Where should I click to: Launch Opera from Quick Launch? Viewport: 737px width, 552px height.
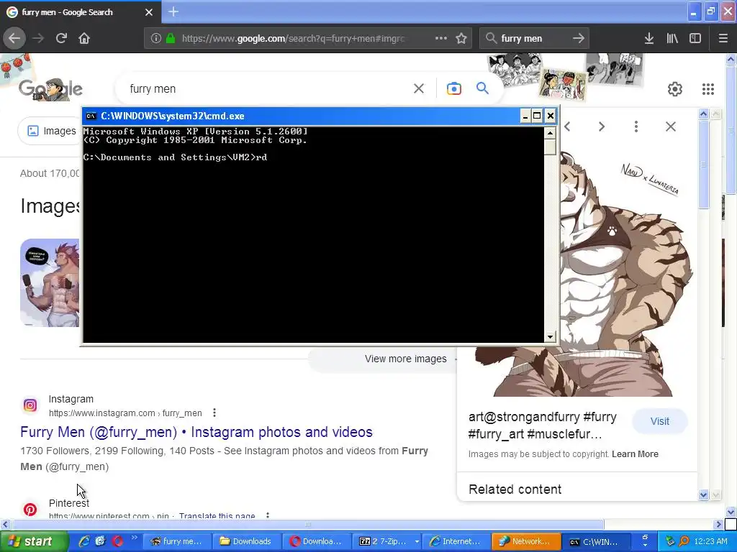click(x=117, y=541)
